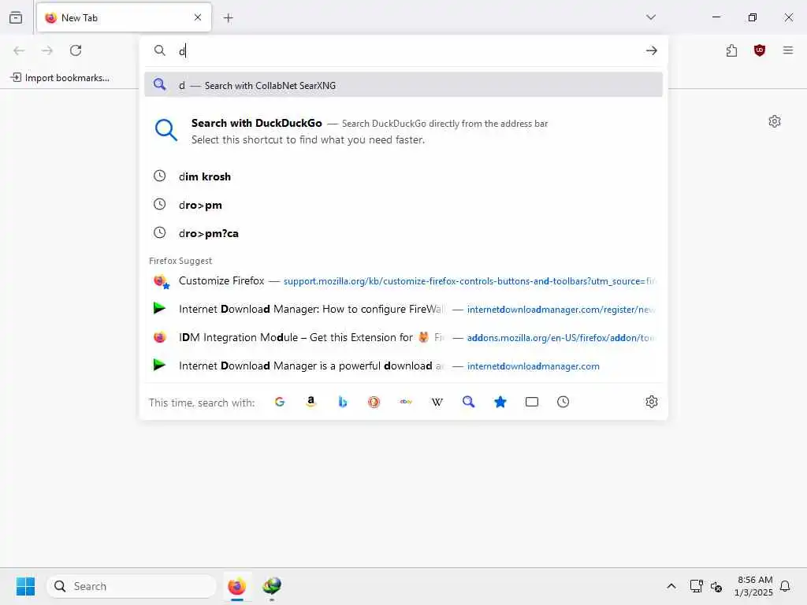Image resolution: width=807 pixels, height=605 pixels.
Task: Open the muted volume tray icon
Action: click(716, 586)
